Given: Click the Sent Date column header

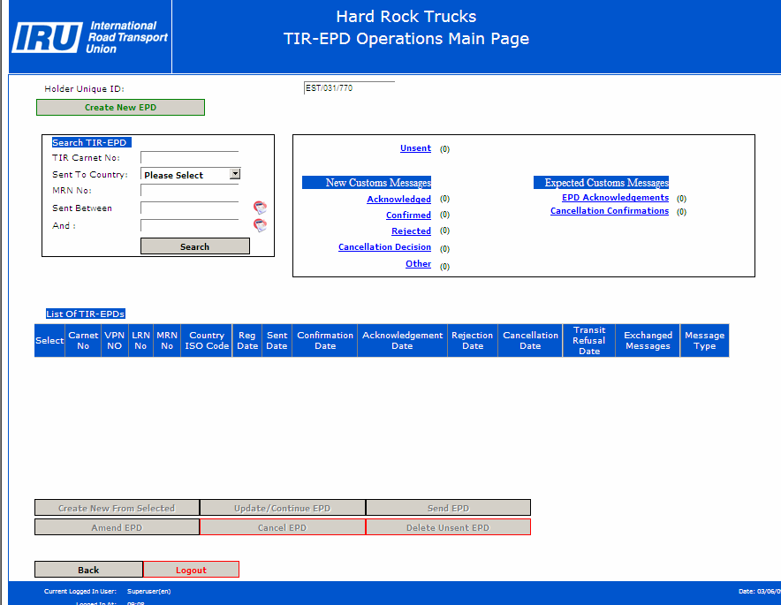Looking at the screenshot, I should coord(277,341).
